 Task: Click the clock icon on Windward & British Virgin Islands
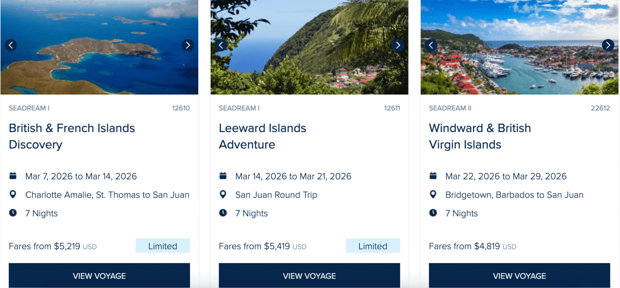pos(433,213)
